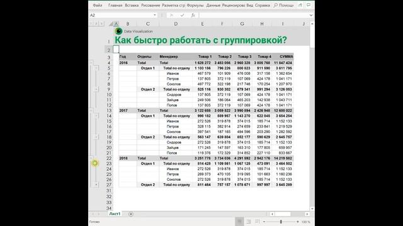Image resolution: width=403 pixels, height=226 pixels.
Task: Select row 13 header
Action: (109, 110)
